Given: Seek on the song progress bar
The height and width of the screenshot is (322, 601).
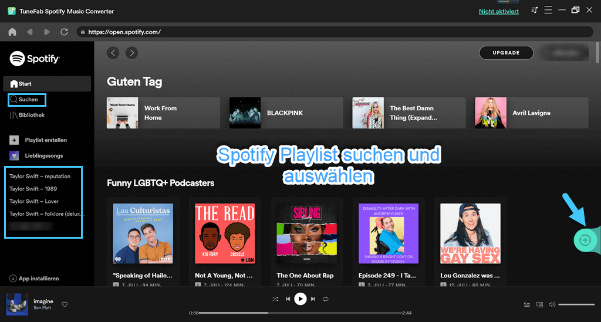Looking at the screenshot, I should click(x=301, y=313).
